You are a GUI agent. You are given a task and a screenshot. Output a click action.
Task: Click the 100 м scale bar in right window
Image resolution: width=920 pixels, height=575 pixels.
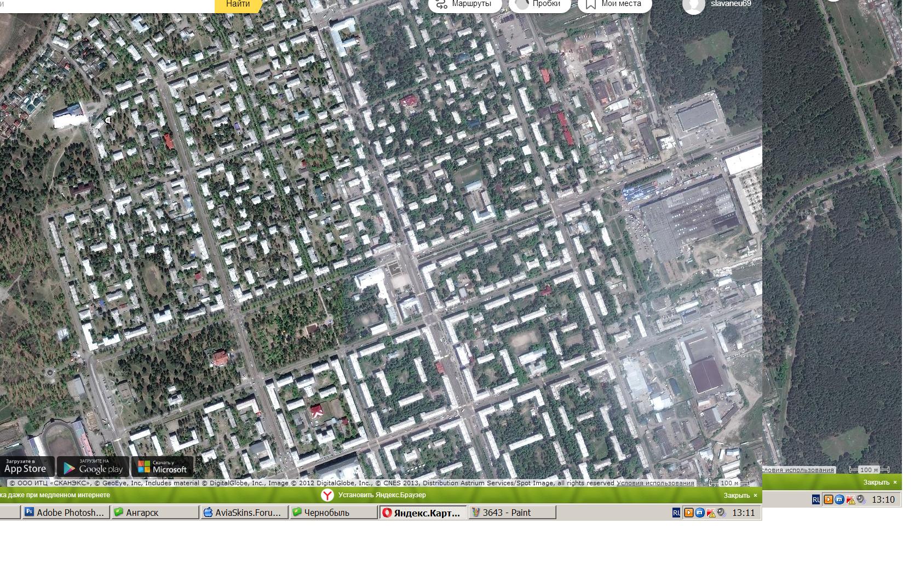coord(869,470)
